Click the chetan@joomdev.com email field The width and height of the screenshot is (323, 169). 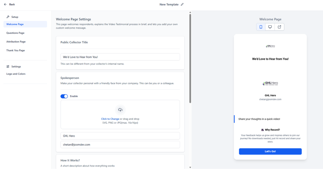pyautogui.click(x=120, y=145)
